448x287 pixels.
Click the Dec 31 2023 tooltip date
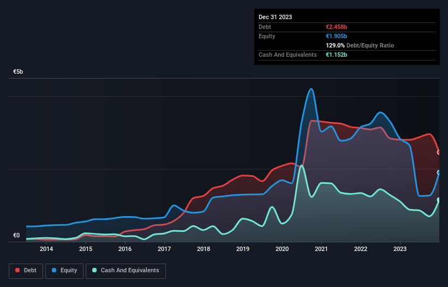(275, 17)
